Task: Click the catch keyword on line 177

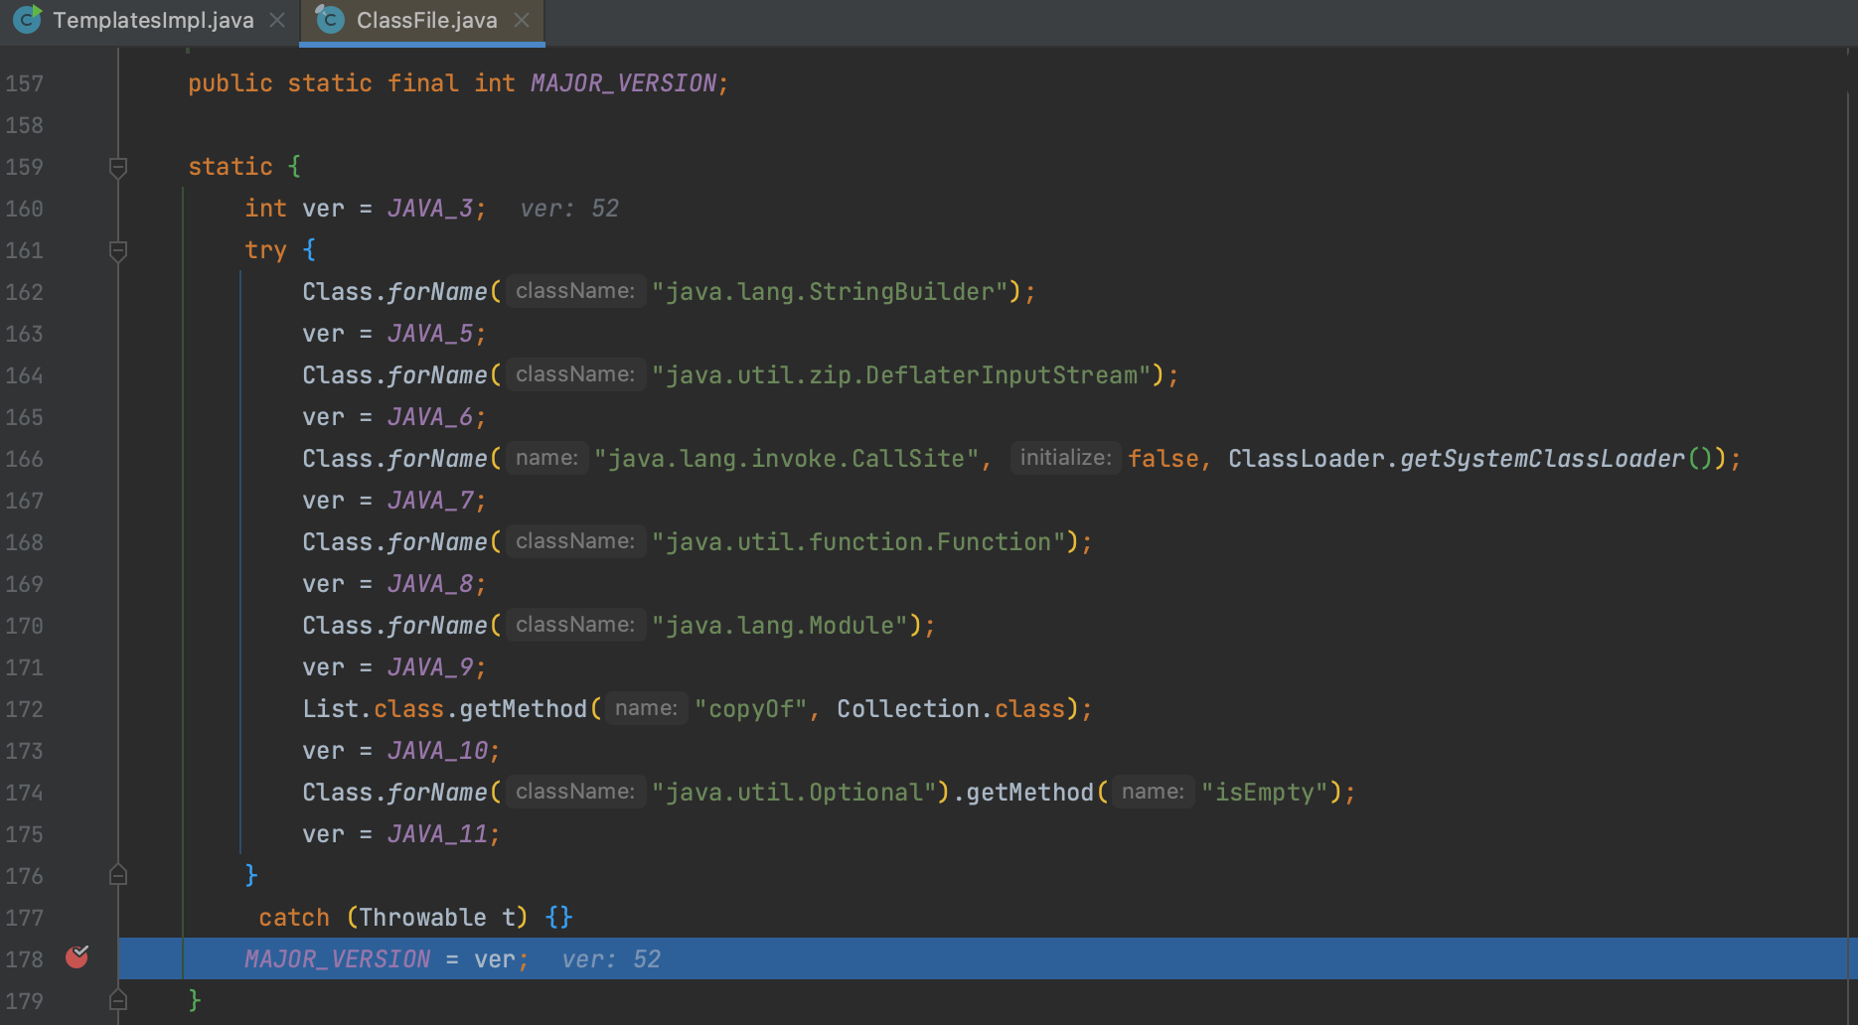Action: (294, 918)
